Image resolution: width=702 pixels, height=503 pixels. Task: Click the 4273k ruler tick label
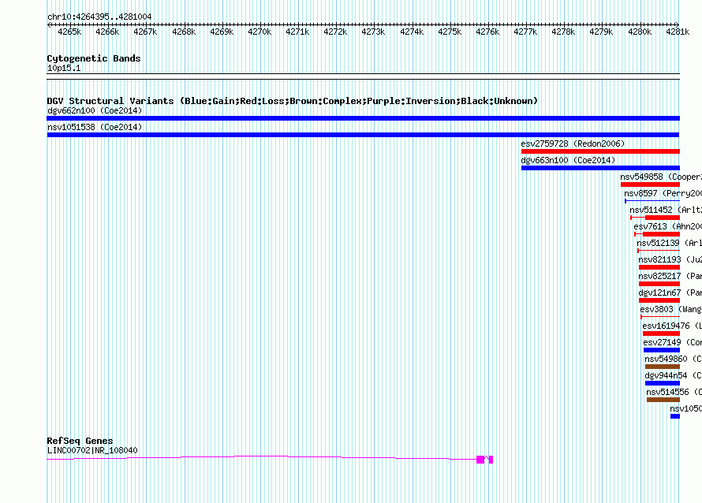373,32
